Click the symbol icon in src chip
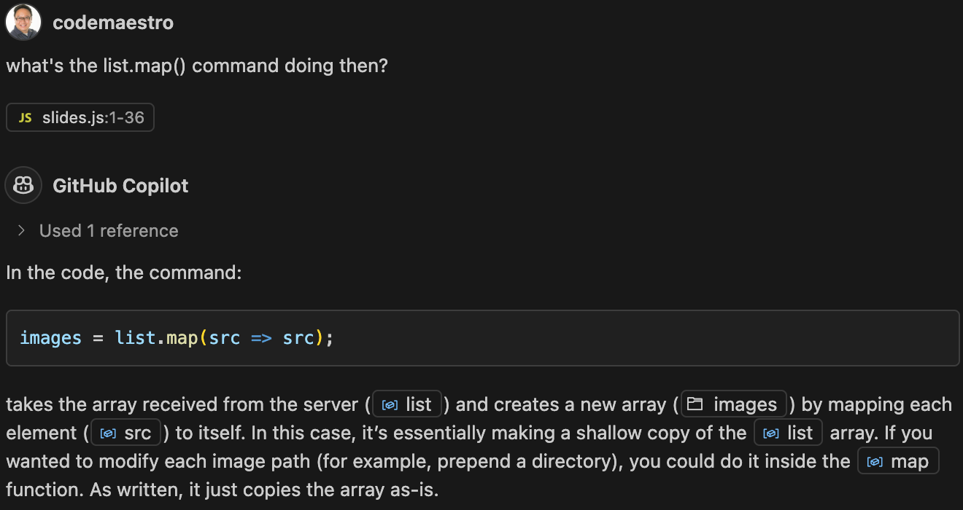963x510 pixels. pos(108,433)
